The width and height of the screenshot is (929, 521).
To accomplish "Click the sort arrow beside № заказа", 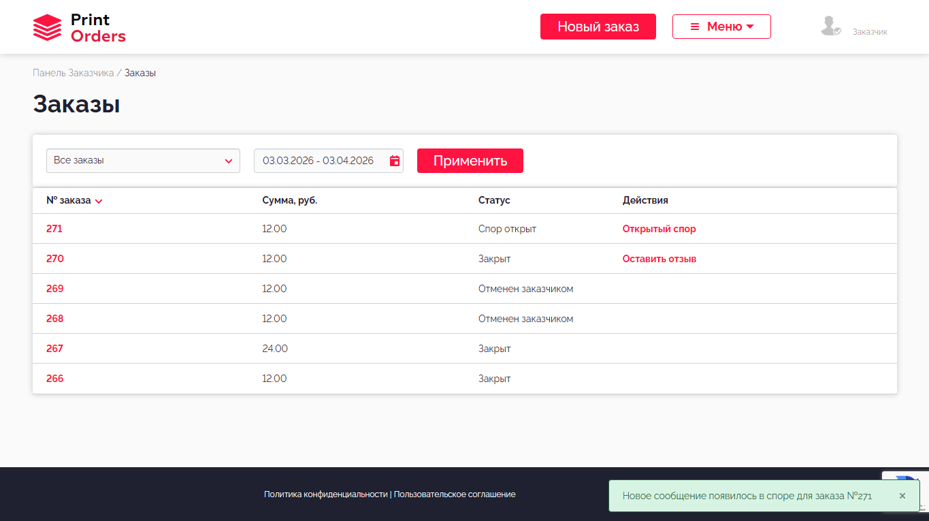I will point(99,201).
